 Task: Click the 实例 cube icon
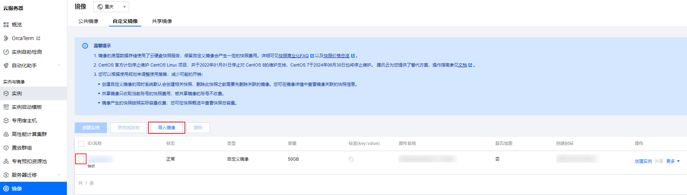click(x=6, y=93)
